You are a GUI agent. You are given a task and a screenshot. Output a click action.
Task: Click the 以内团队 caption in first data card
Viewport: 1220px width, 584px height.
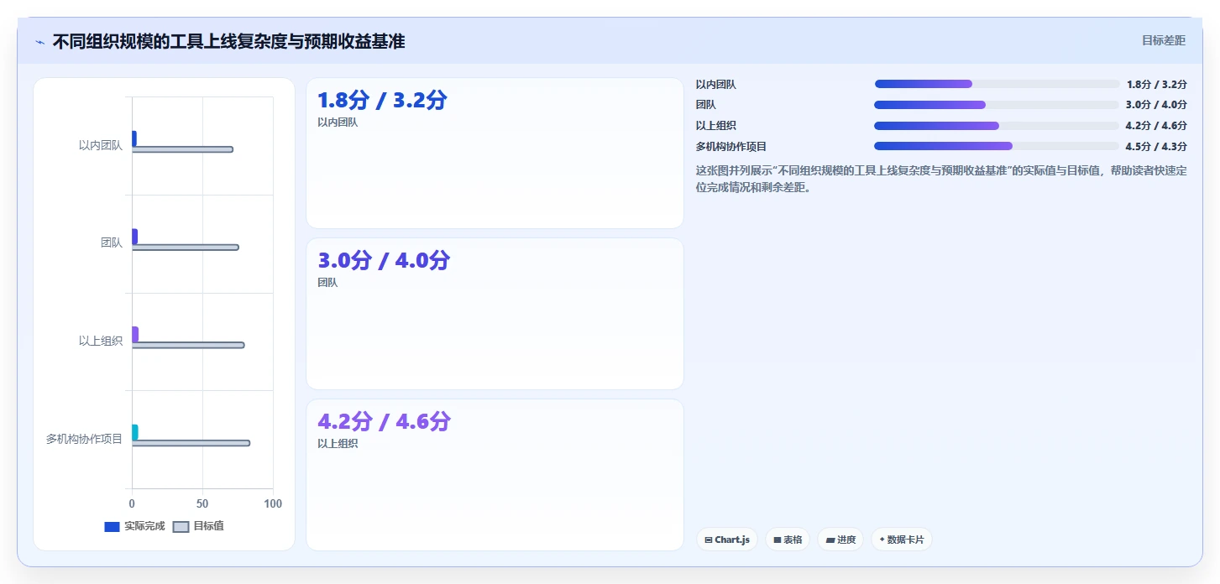point(338,122)
